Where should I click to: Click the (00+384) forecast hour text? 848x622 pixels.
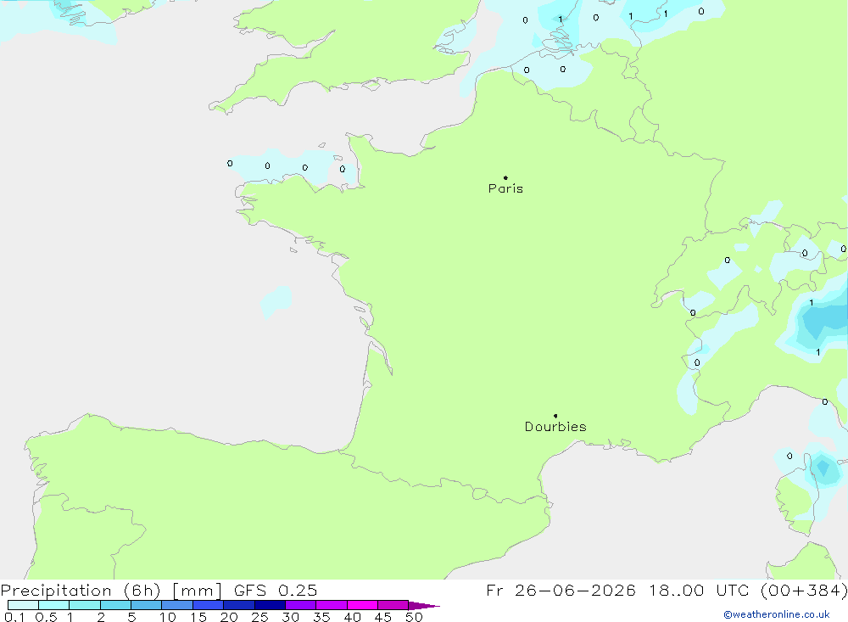804,591
